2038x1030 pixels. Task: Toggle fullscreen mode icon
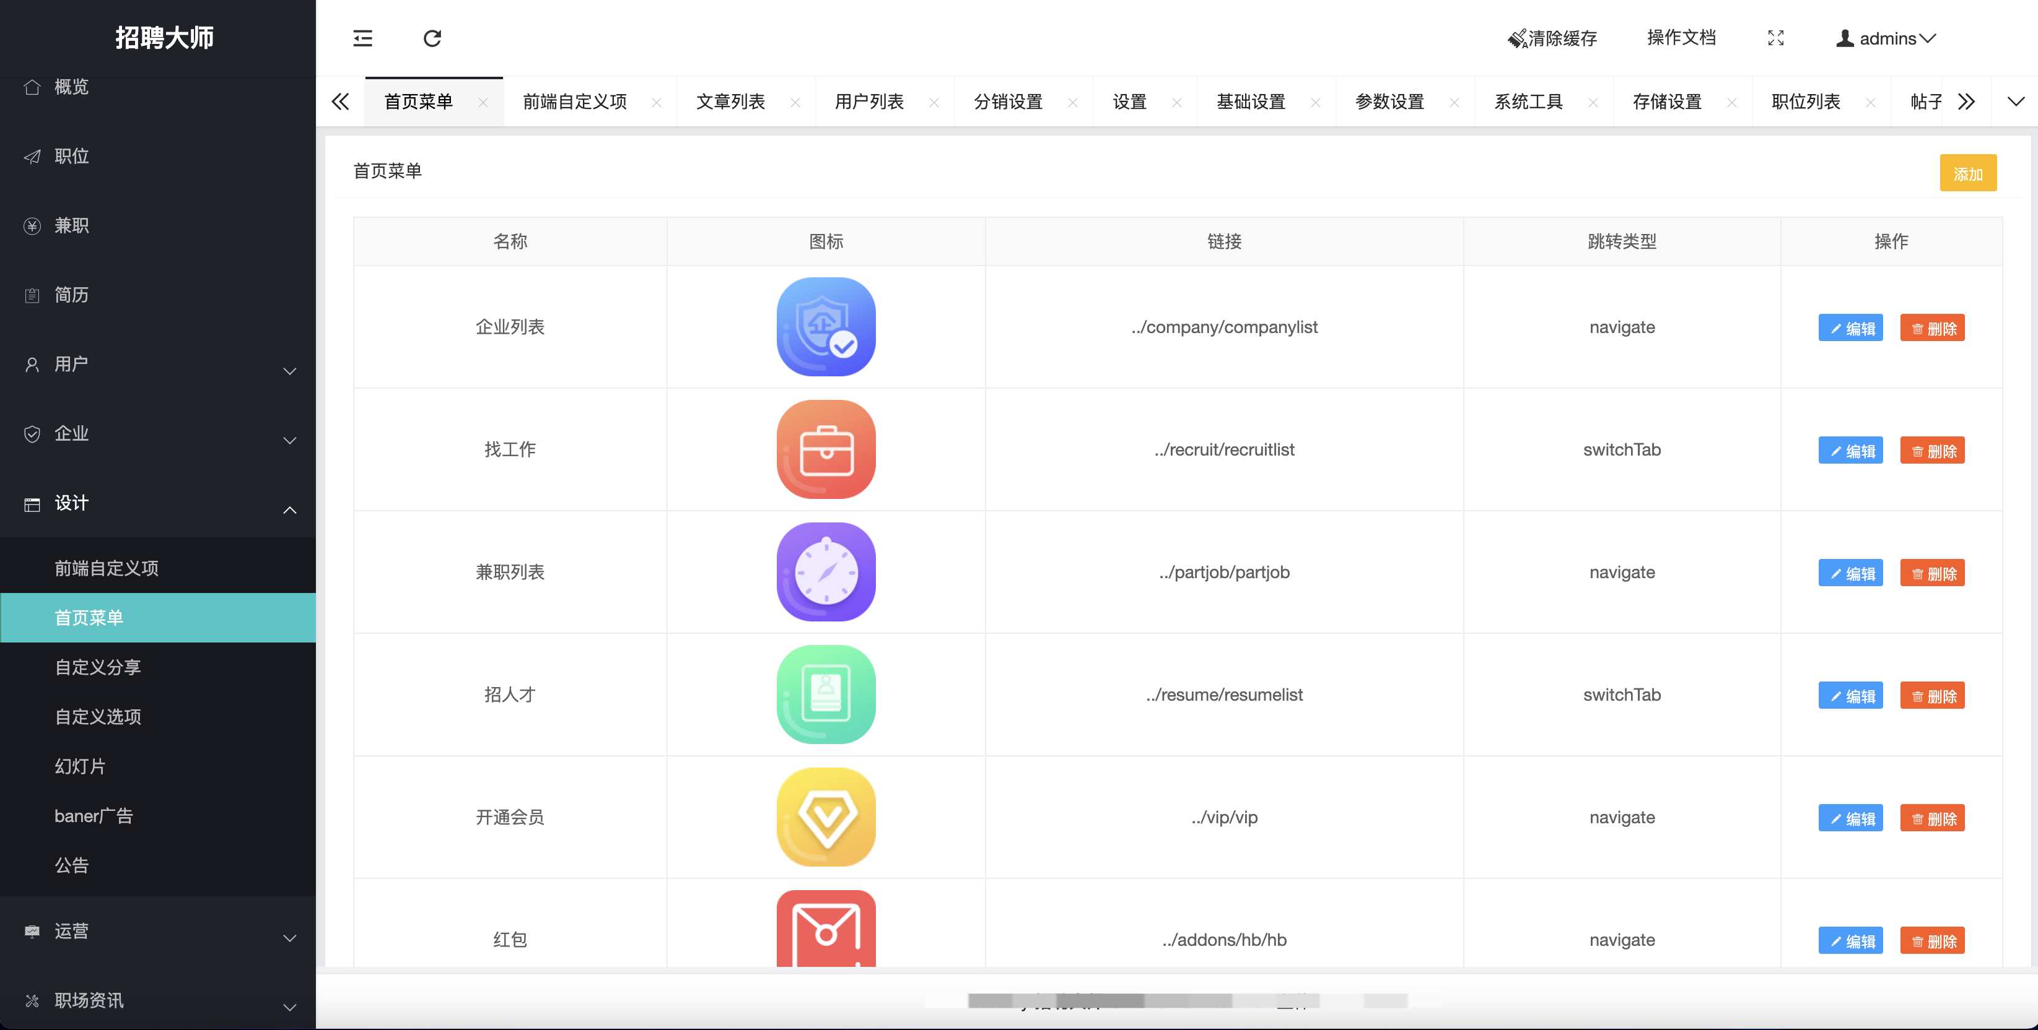[x=1775, y=38]
